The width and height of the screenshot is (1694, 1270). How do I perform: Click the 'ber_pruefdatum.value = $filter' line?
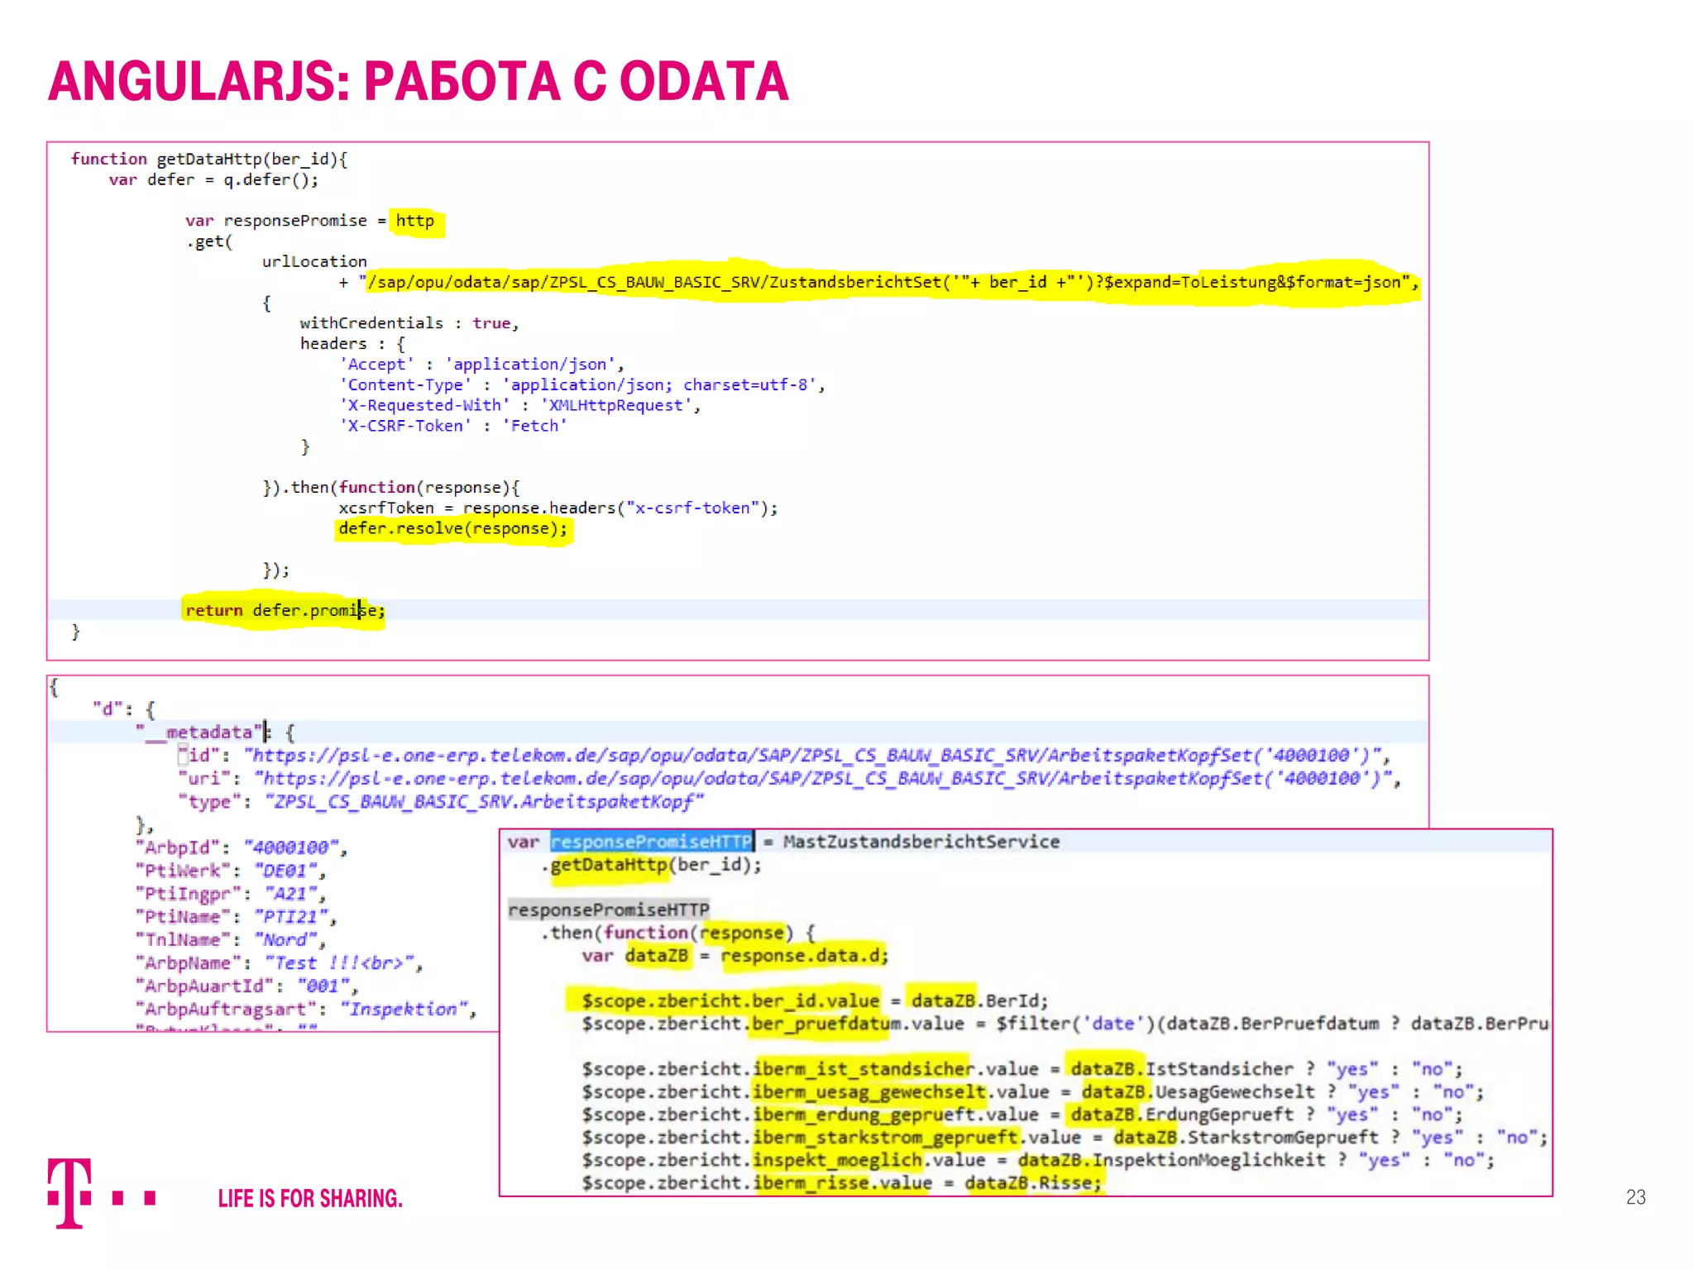(x=1065, y=1024)
